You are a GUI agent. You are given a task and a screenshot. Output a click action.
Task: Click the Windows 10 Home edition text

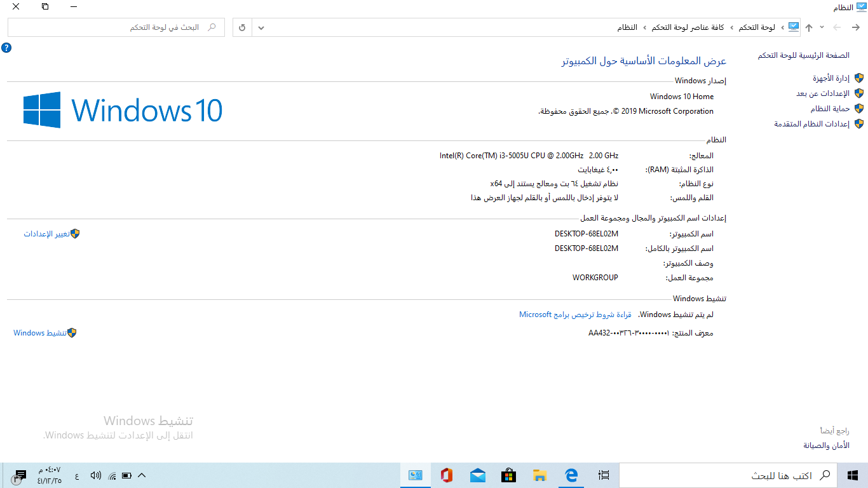coord(682,97)
